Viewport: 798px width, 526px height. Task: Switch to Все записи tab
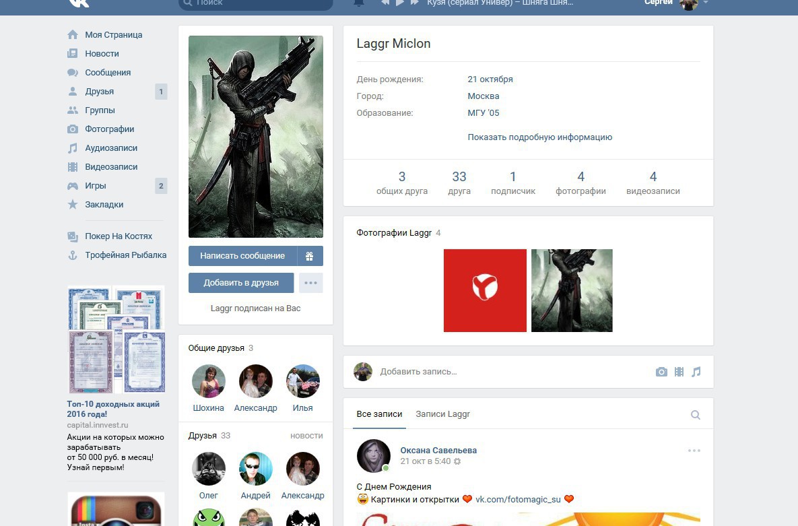[x=379, y=414]
